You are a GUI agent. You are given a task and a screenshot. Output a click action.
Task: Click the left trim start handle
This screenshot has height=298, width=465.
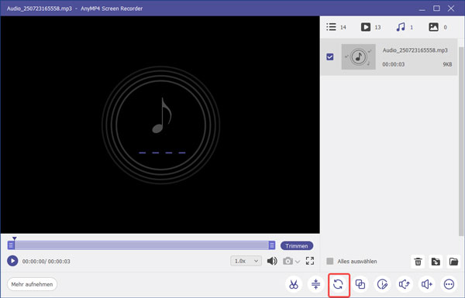(x=11, y=245)
